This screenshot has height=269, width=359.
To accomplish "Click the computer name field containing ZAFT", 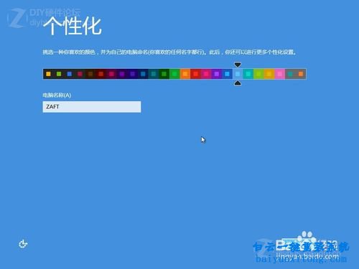I will (x=92, y=107).
